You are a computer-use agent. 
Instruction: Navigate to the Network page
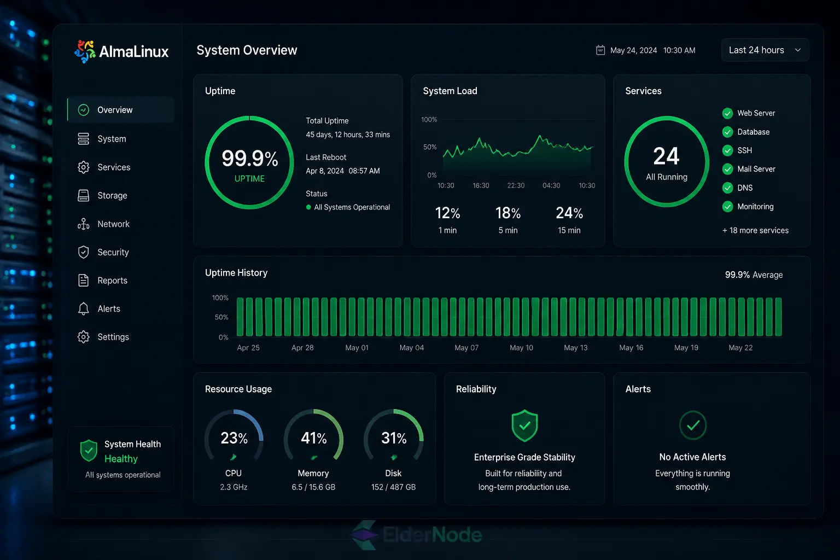(x=121, y=224)
